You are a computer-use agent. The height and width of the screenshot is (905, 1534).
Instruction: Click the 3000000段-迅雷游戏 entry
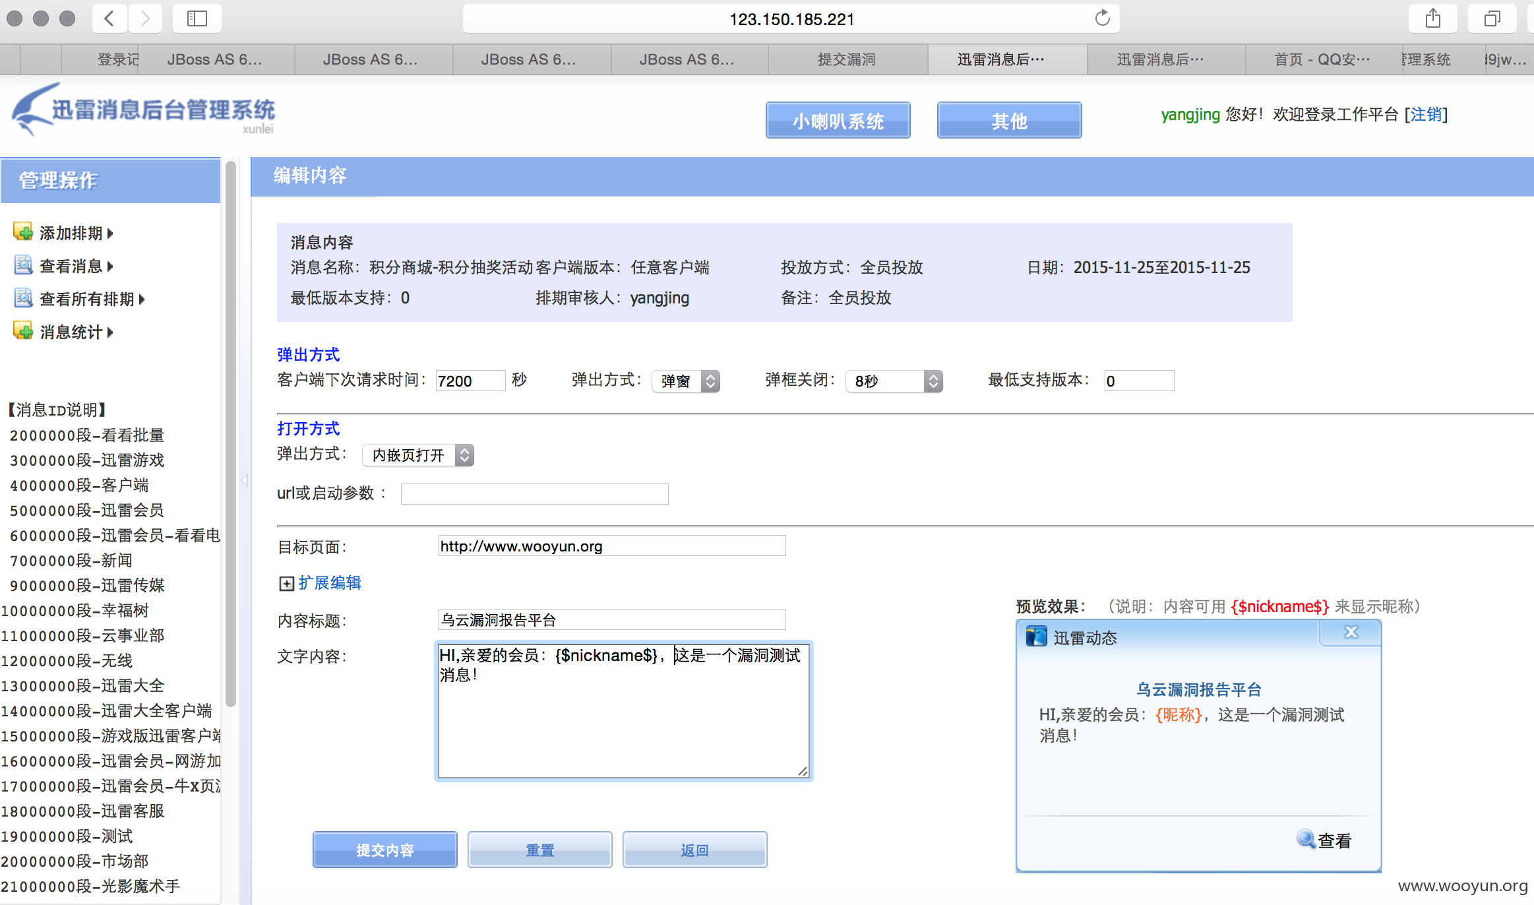point(87,460)
